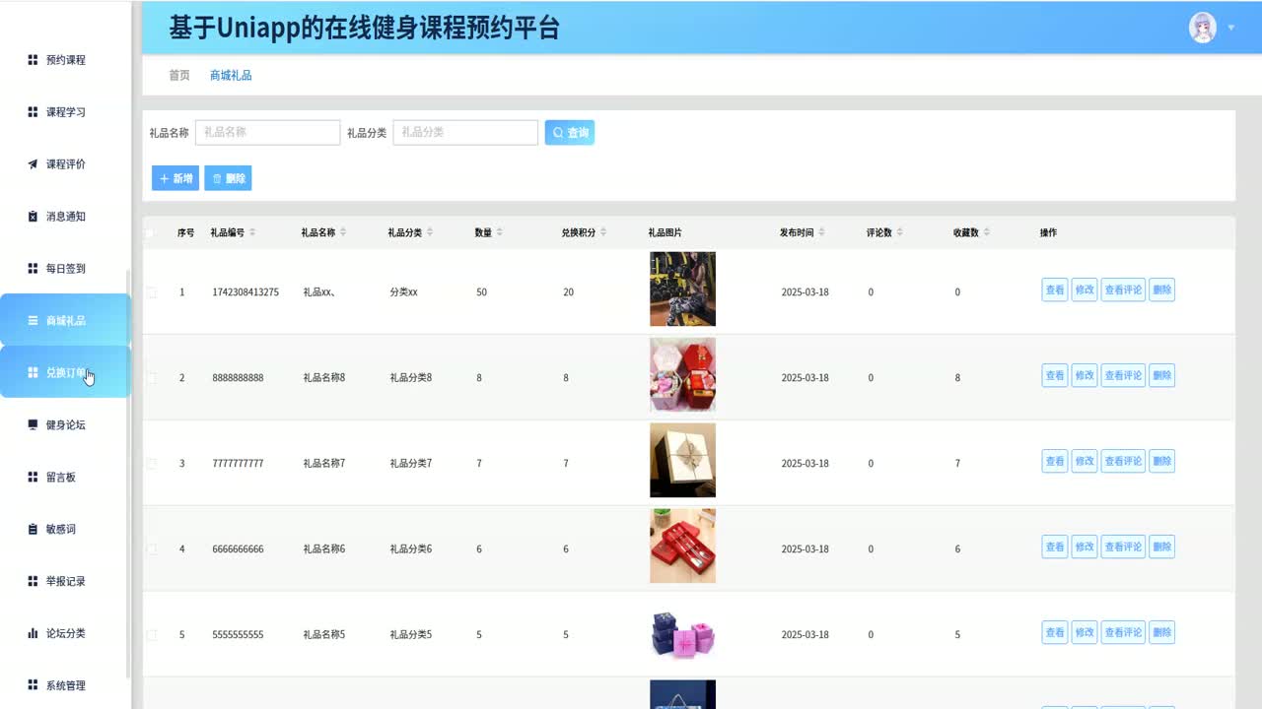
Task: Expand the user menu dropdown arrow
Action: coord(1231,28)
